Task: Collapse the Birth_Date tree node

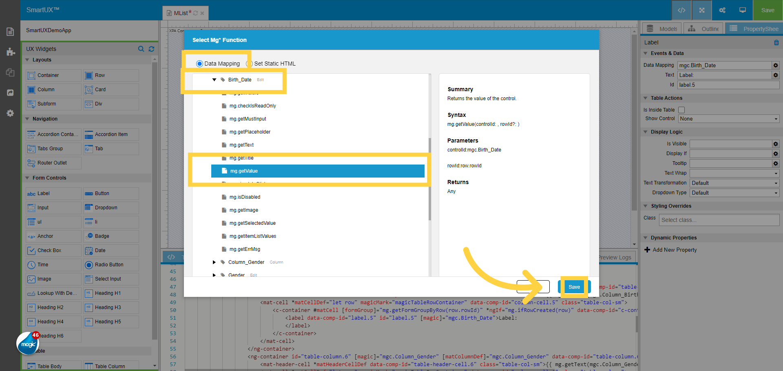Action: pyautogui.click(x=215, y=79)
